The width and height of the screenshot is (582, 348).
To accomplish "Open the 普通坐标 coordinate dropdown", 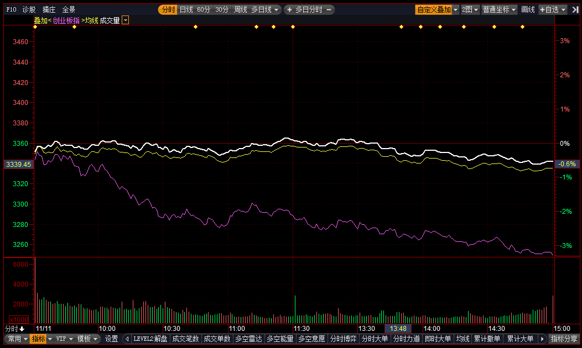I will pyautogui.click(x=499, y=9).
